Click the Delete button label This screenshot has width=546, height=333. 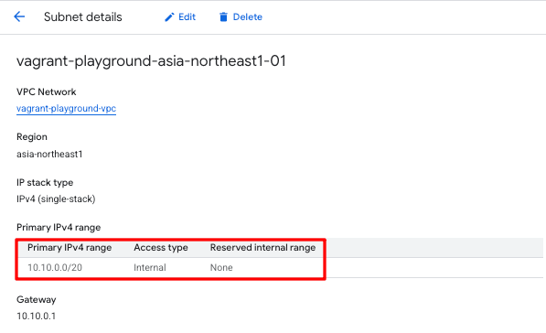pyautogui.click(x=248, y=16)
